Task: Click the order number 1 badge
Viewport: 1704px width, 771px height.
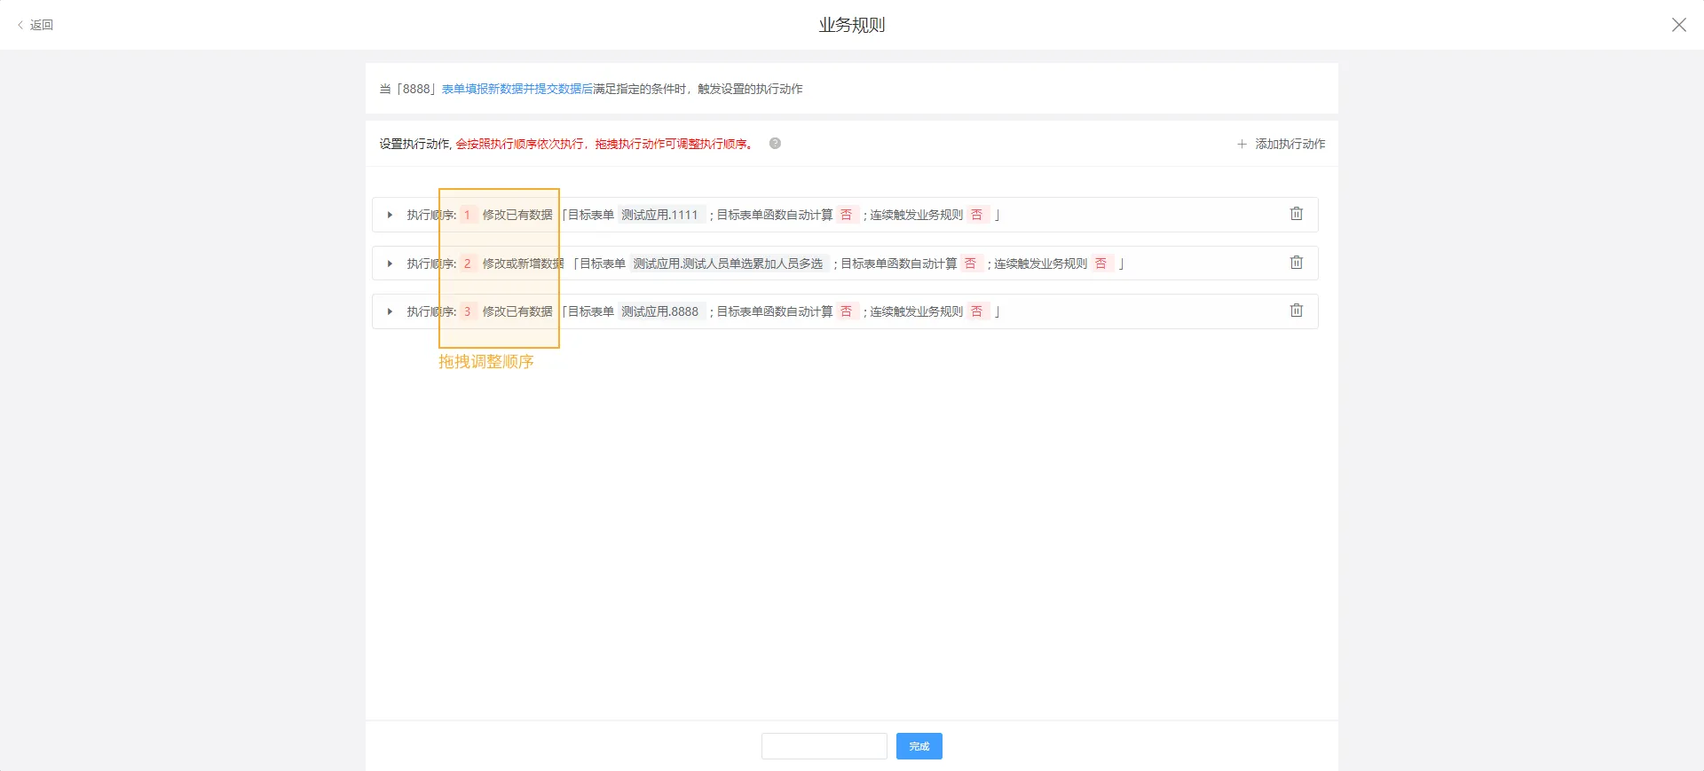Action: [467, 215]
